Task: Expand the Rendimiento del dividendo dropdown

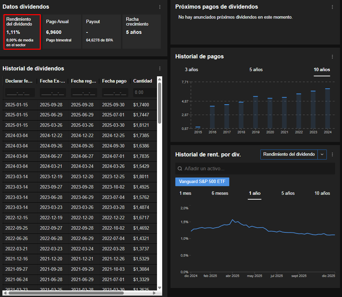Action: 322,154
